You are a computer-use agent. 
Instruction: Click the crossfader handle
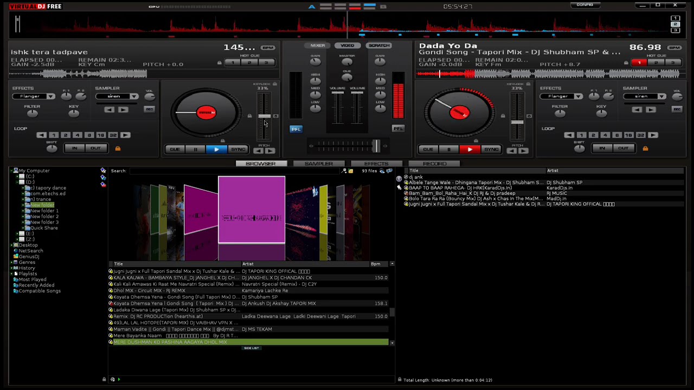[375, 146]
